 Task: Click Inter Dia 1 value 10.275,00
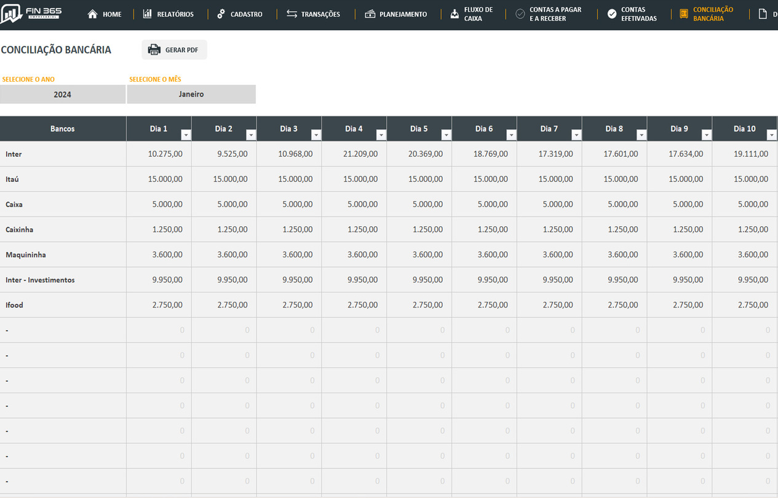point(165,154)
